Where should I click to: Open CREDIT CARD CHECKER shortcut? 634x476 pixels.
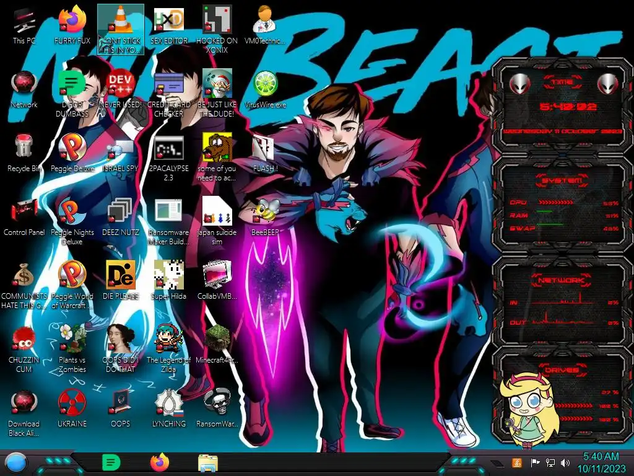point(168,94)
